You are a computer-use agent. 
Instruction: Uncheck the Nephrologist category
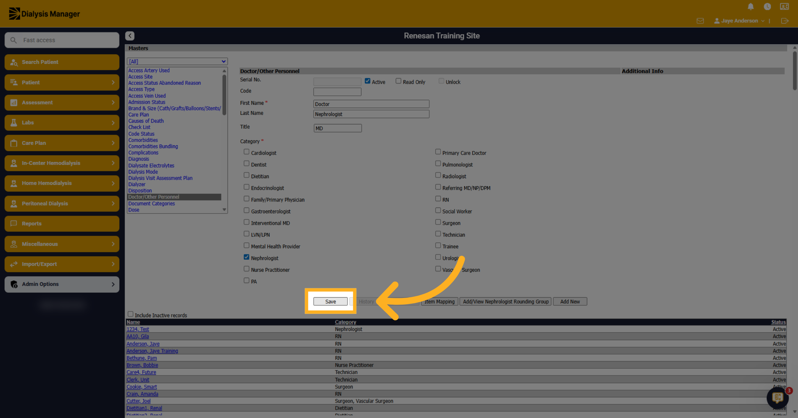tap(246, 257)
